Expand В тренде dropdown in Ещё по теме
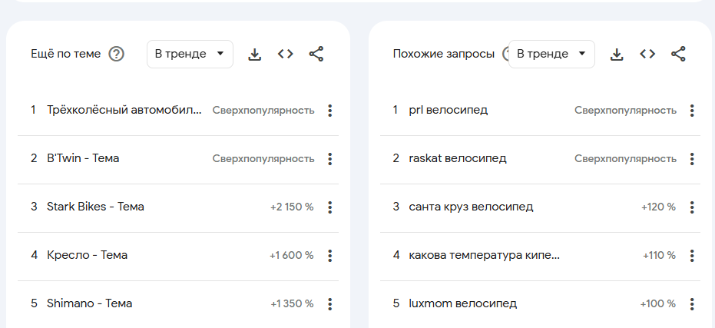The width and height of the screenshot is (715, 328). [190, 54]
